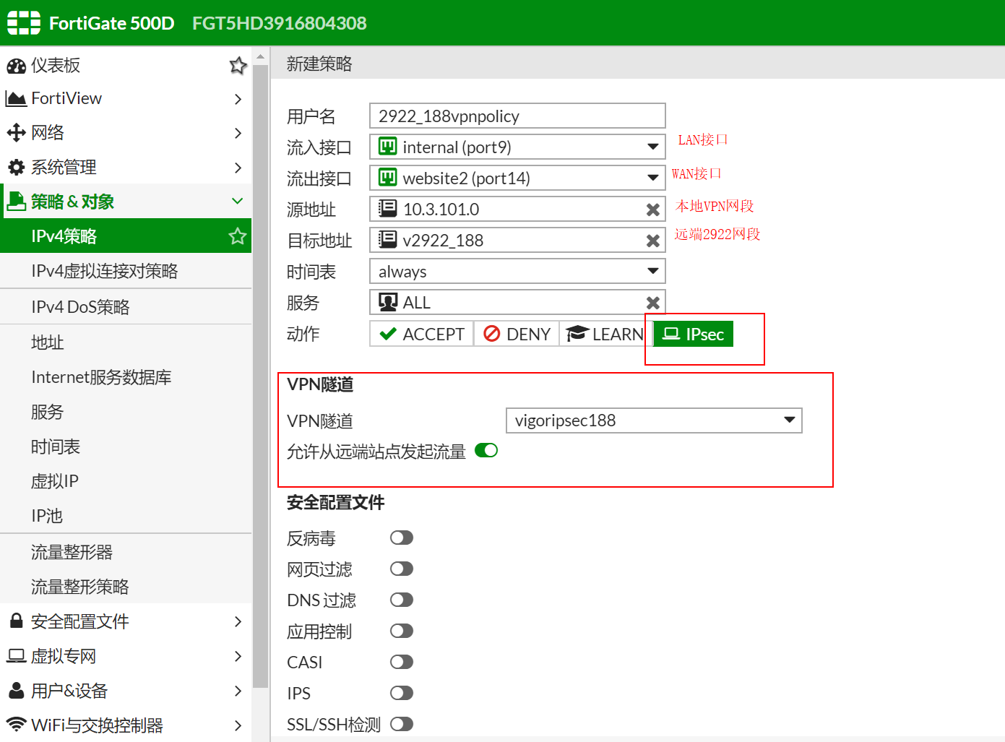Open IPv4 DoS策略 menu item

(x=126, y=307)
